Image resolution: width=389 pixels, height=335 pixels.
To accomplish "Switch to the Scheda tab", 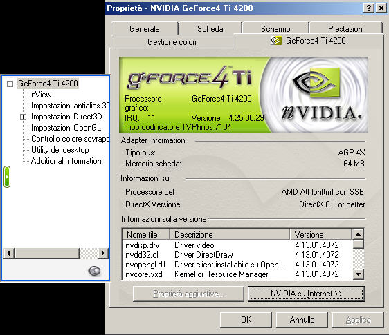I will [210, 29].
